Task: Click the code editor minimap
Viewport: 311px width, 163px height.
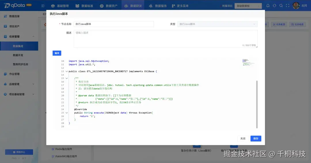Action: point(248,63)
